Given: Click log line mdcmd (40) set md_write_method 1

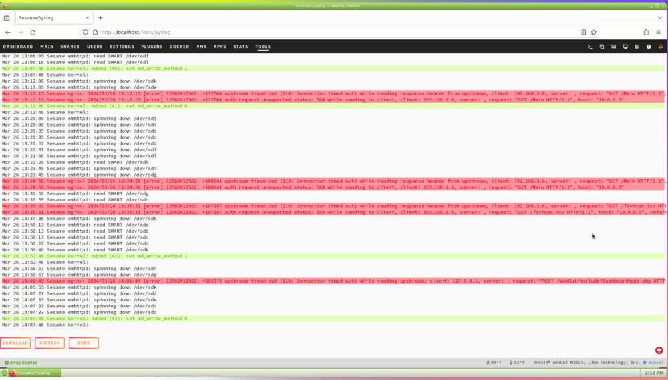Looking at the screenshot, I should tap(332, 69).
